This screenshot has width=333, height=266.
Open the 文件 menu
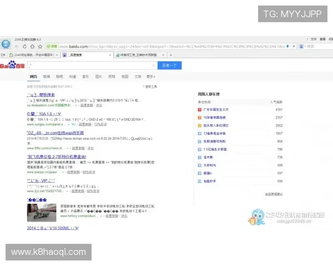click(314, 39)
